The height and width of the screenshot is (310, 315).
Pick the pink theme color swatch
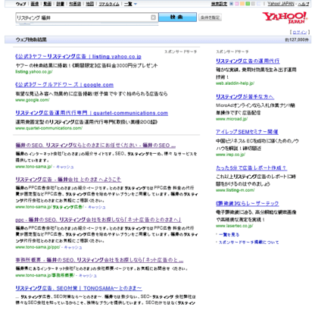tap(237, 4)
